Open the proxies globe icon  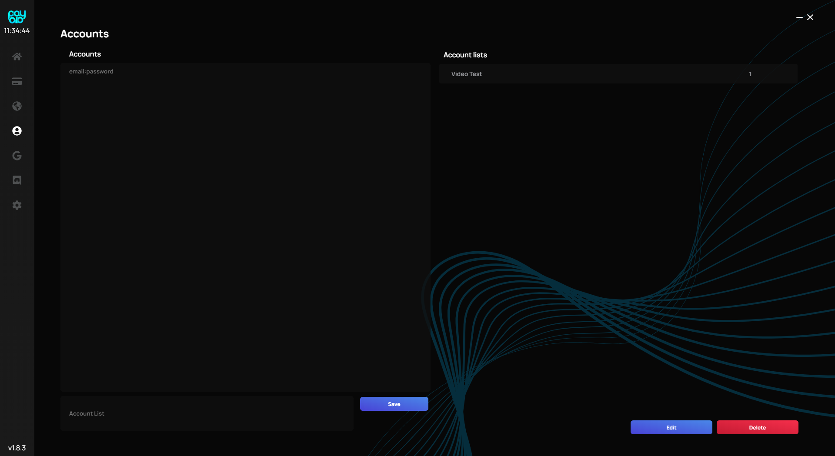(17, 106)
